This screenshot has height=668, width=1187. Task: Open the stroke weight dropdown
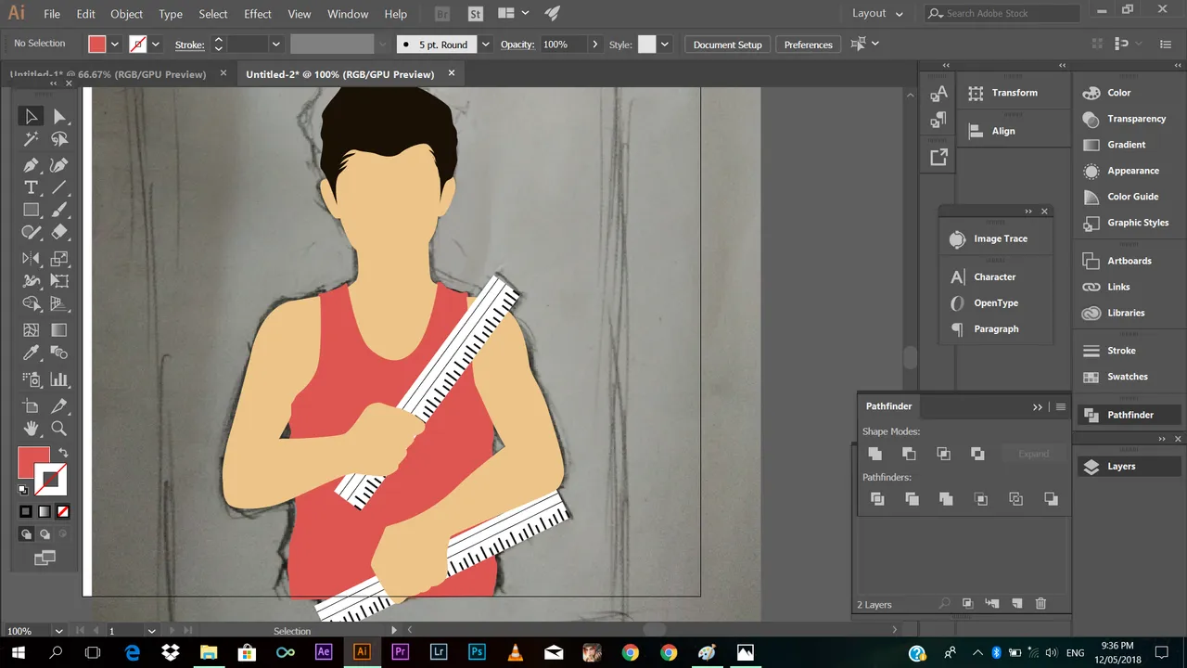[275, 45]
